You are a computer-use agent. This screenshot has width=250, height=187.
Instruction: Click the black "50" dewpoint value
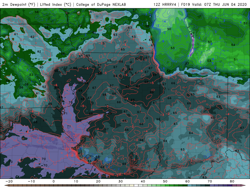(x=169, y=29)
